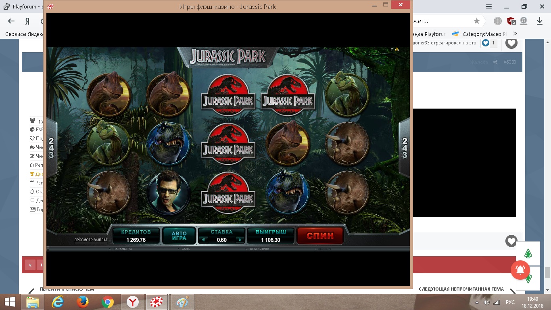Bookmark page with the star icon

pos(477,21)
